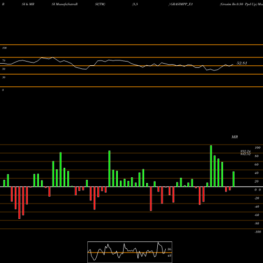
Task: Click the MR axis label -40
Action: [257, 207]
